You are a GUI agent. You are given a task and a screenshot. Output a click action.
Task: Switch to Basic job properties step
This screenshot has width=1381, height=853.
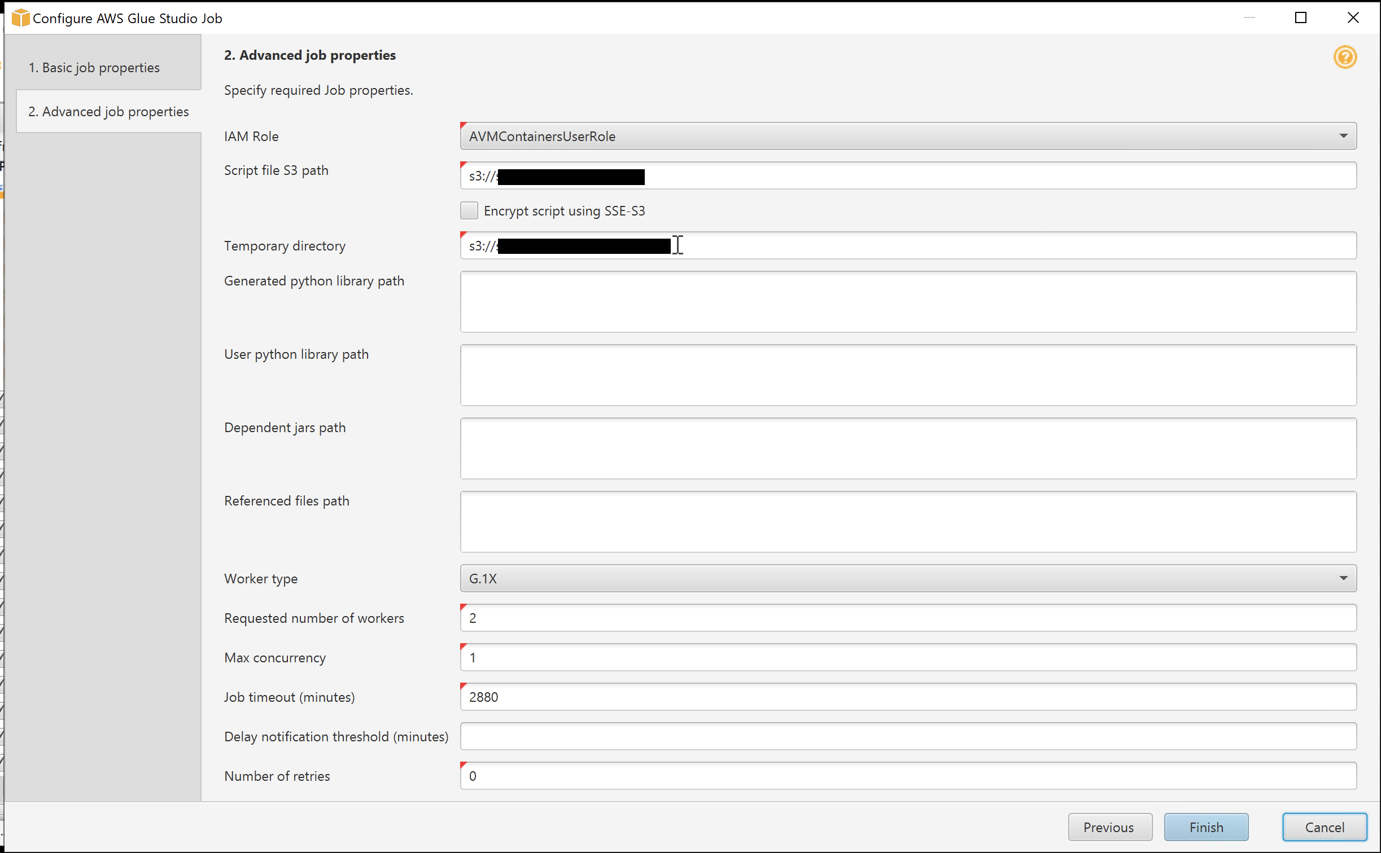point(94,67)
